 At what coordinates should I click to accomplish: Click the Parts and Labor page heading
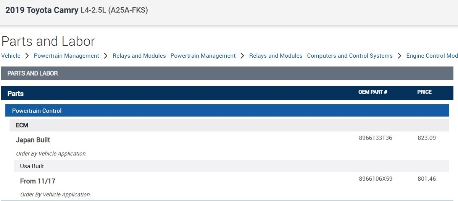pyautogui.click(x=48, y=41)
